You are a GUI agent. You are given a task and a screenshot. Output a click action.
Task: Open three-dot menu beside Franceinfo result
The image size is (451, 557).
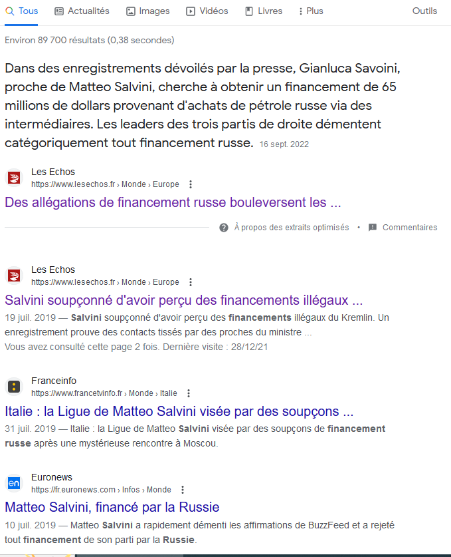(x=189, y=393)
